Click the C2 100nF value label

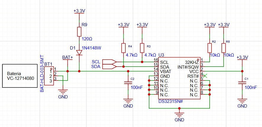click(137, 88)
